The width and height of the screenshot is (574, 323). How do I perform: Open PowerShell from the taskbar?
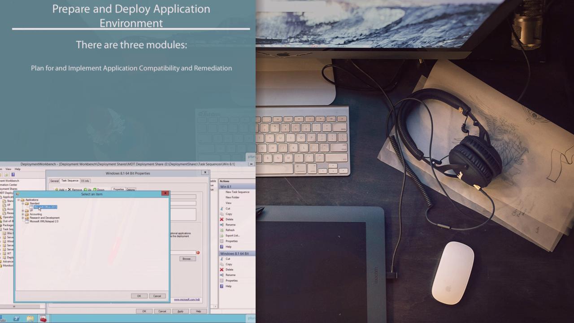(x=17, y=319)
